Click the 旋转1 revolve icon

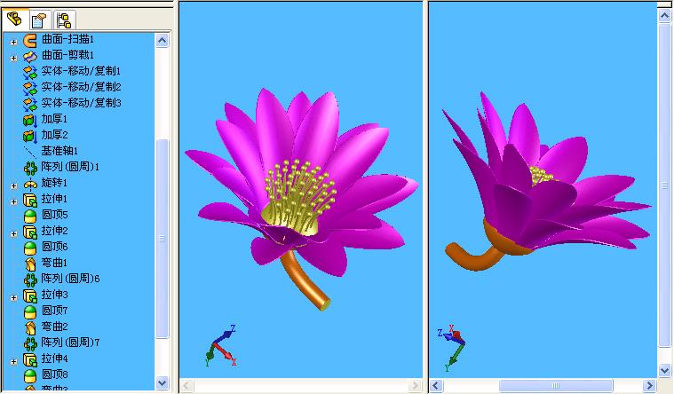(30, 185)
